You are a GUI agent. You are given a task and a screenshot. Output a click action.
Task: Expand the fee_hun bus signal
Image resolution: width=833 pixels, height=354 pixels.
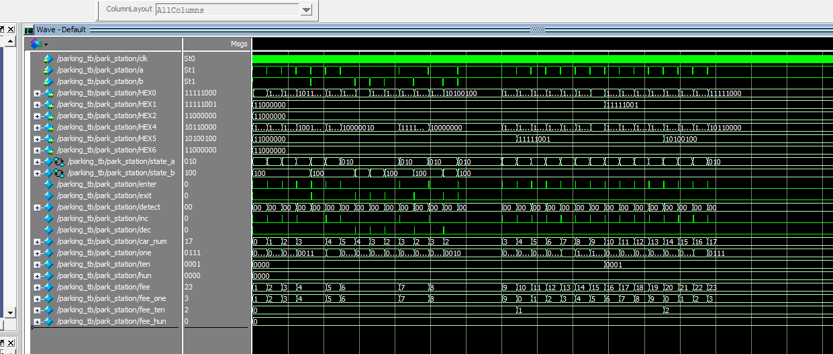coord(38,322)
